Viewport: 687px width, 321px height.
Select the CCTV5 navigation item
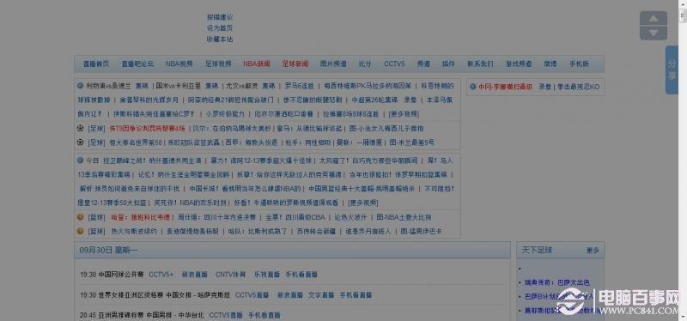coord(394,64)
